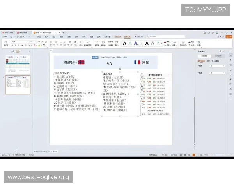Toggle italic text formatting

coord(16,45)
